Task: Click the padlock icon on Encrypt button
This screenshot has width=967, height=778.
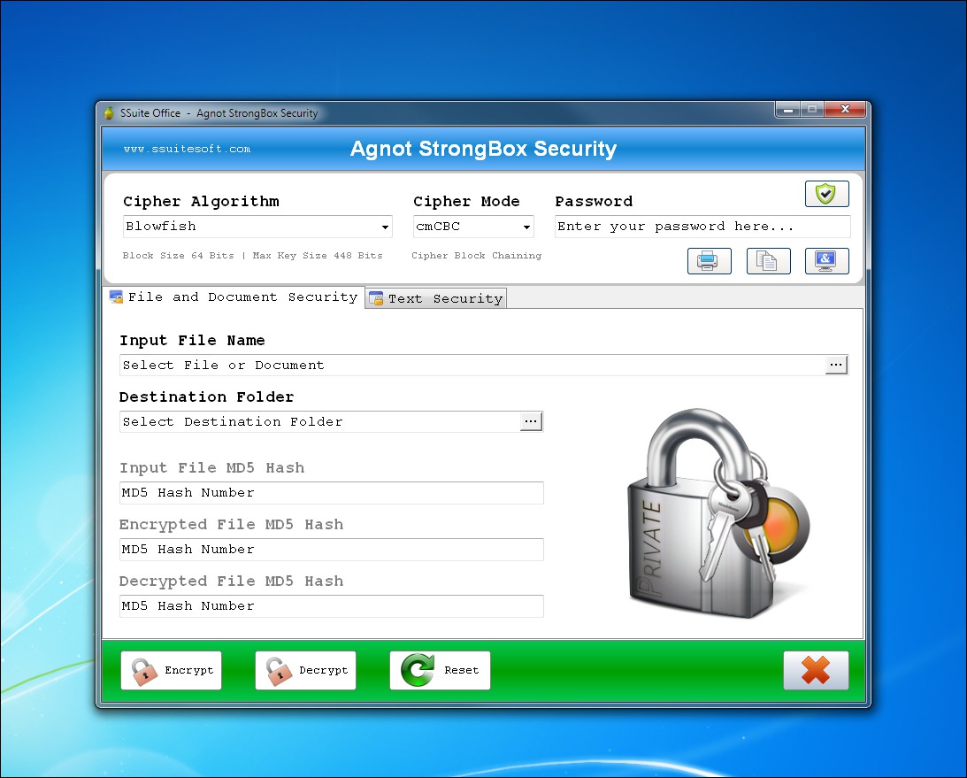Action: pos(143,671)
